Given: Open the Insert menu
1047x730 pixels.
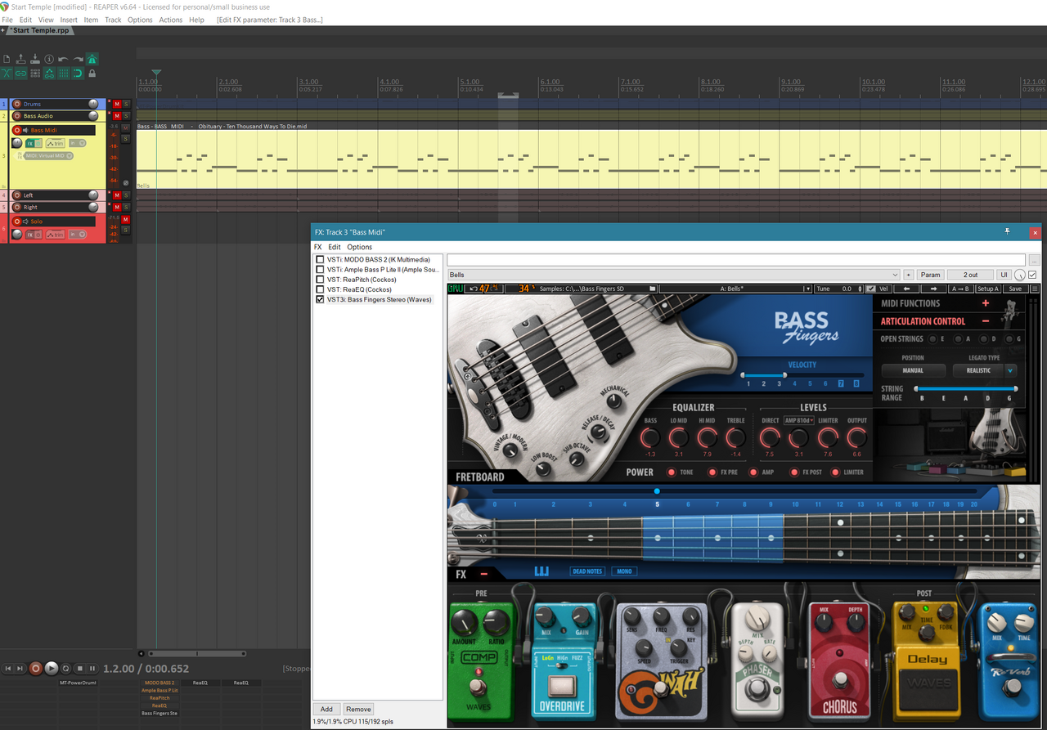Looking at the screenshot, I should (69, 20).
